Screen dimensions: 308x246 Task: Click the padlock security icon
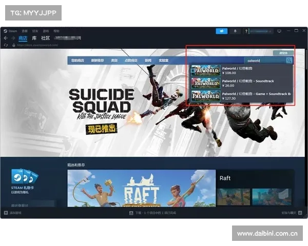tap(14, 45)
